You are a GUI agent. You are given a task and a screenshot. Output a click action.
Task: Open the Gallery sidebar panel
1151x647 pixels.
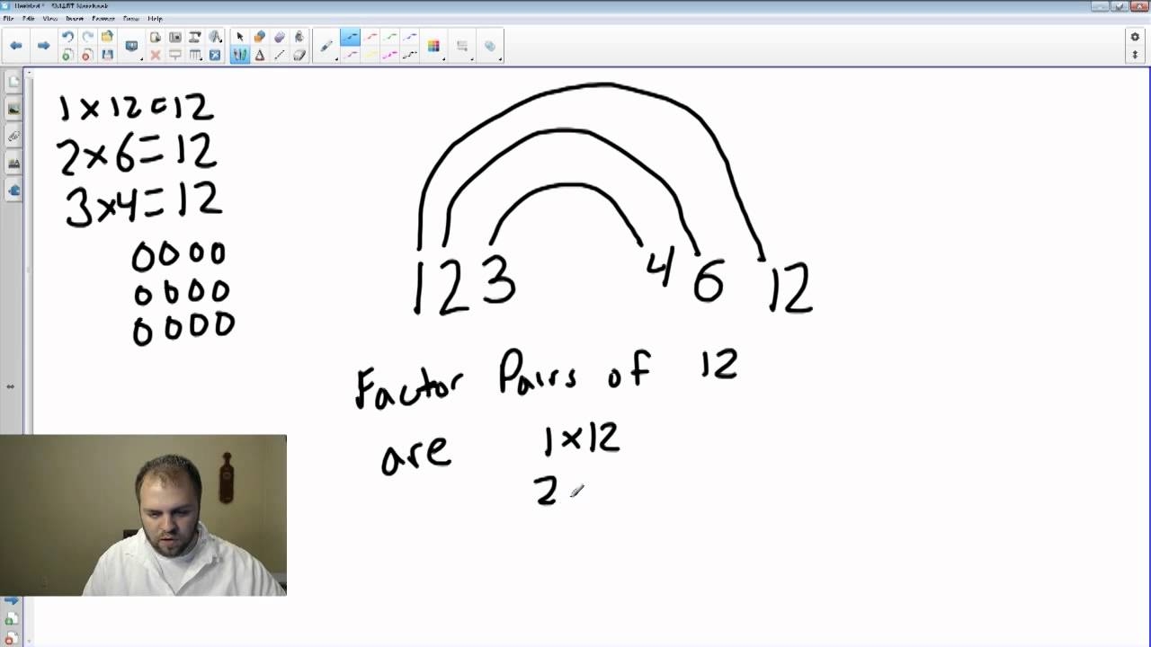pyautogui.click(x=12, y=108)
